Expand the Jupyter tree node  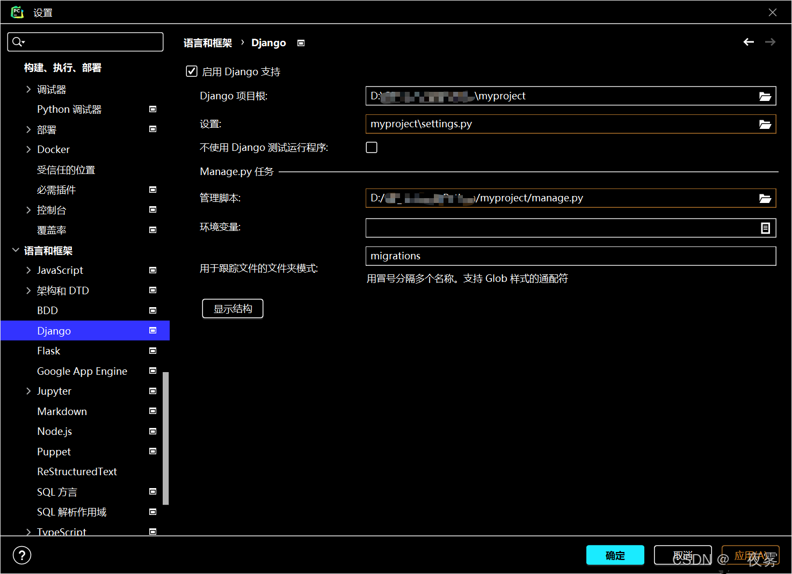click(28, 391)
